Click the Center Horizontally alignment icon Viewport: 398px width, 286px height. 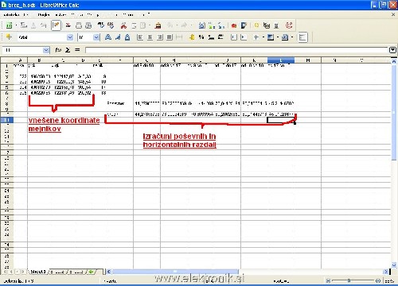point(150,37)
